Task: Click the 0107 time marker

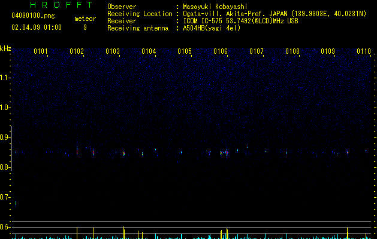Action: (x=257, y=51)
